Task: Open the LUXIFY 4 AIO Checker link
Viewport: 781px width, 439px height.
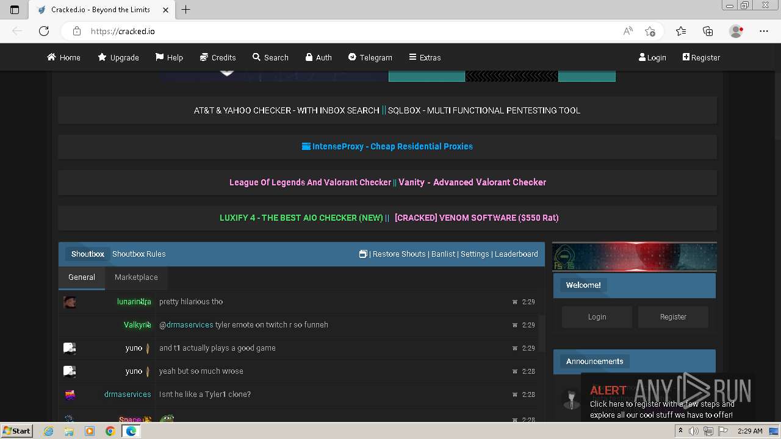Action: (301, 218)
